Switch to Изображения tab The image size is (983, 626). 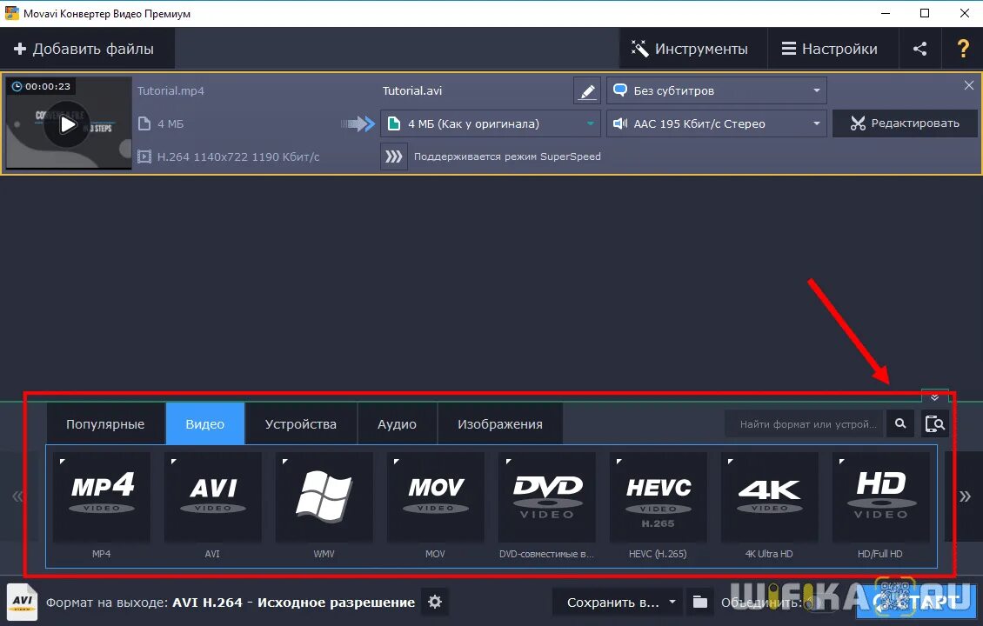click(499, 424)
